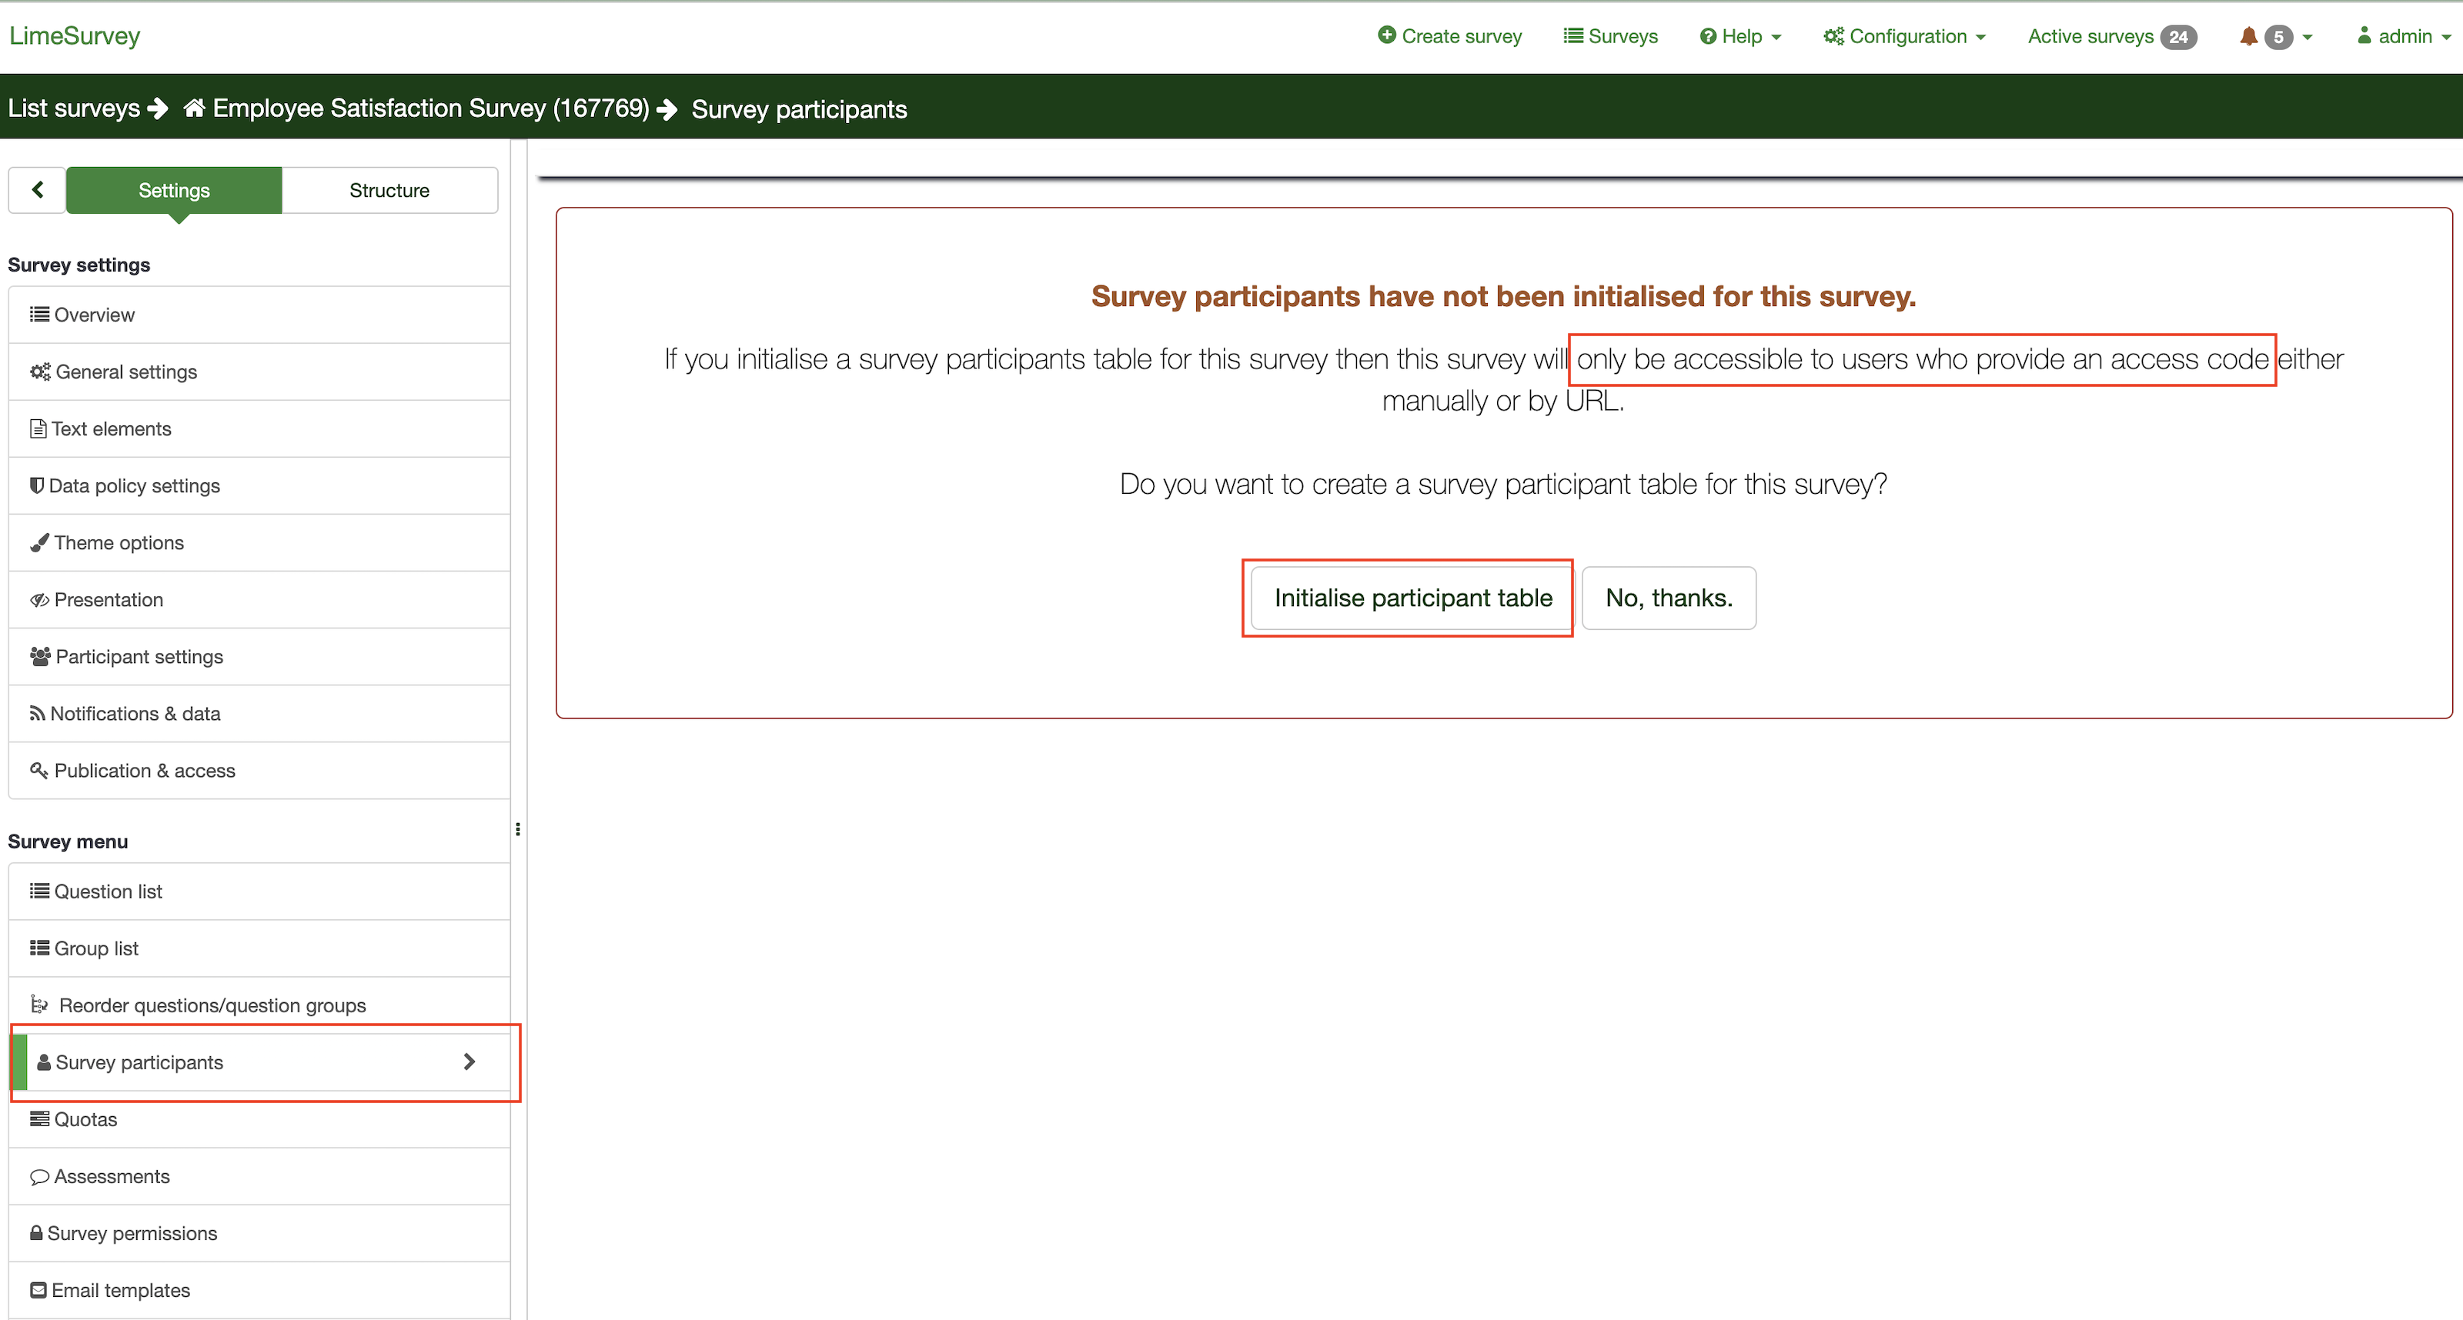
Task: Click the Question list icon
Action: click(39, 891)
